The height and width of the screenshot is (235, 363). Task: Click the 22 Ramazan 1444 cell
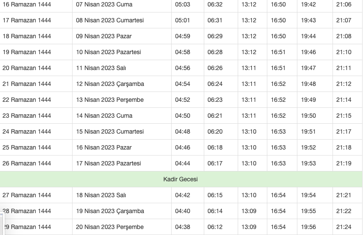[27, 100]
